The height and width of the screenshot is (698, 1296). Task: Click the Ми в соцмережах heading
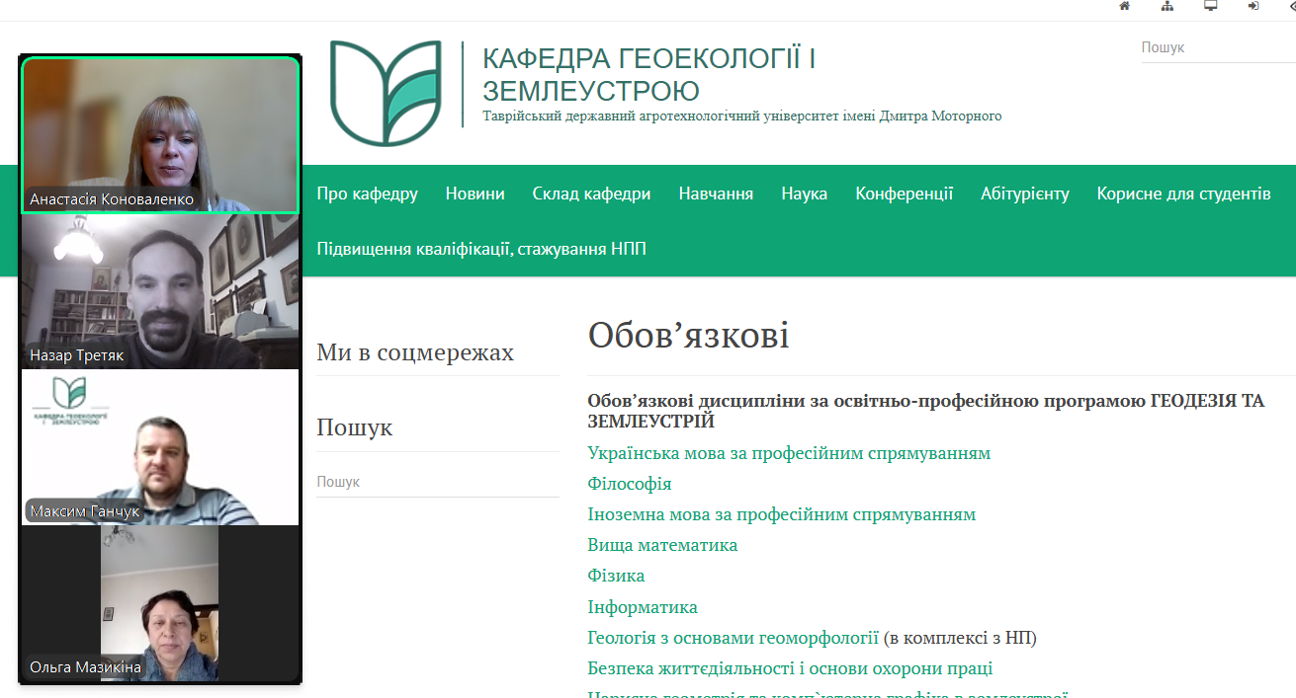pos(415,352)
